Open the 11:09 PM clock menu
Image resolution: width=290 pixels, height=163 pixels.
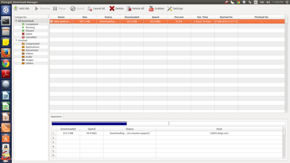(278, 2)
